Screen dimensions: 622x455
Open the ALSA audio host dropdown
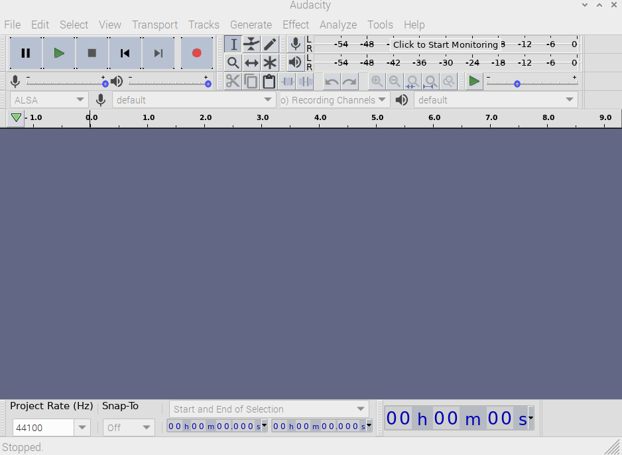pyautogui.click(x=50, y=100)
